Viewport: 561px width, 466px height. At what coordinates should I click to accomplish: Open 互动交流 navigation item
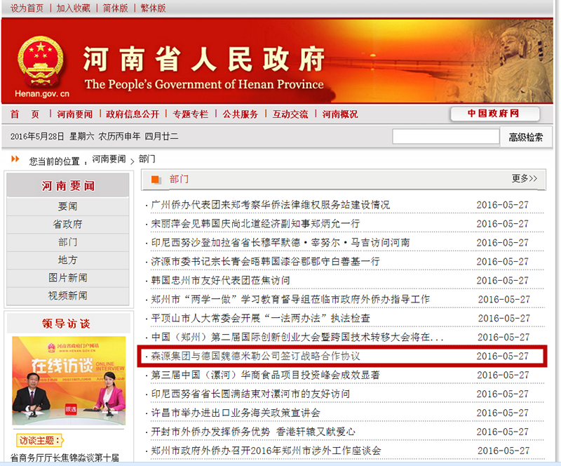pos(290,114)
